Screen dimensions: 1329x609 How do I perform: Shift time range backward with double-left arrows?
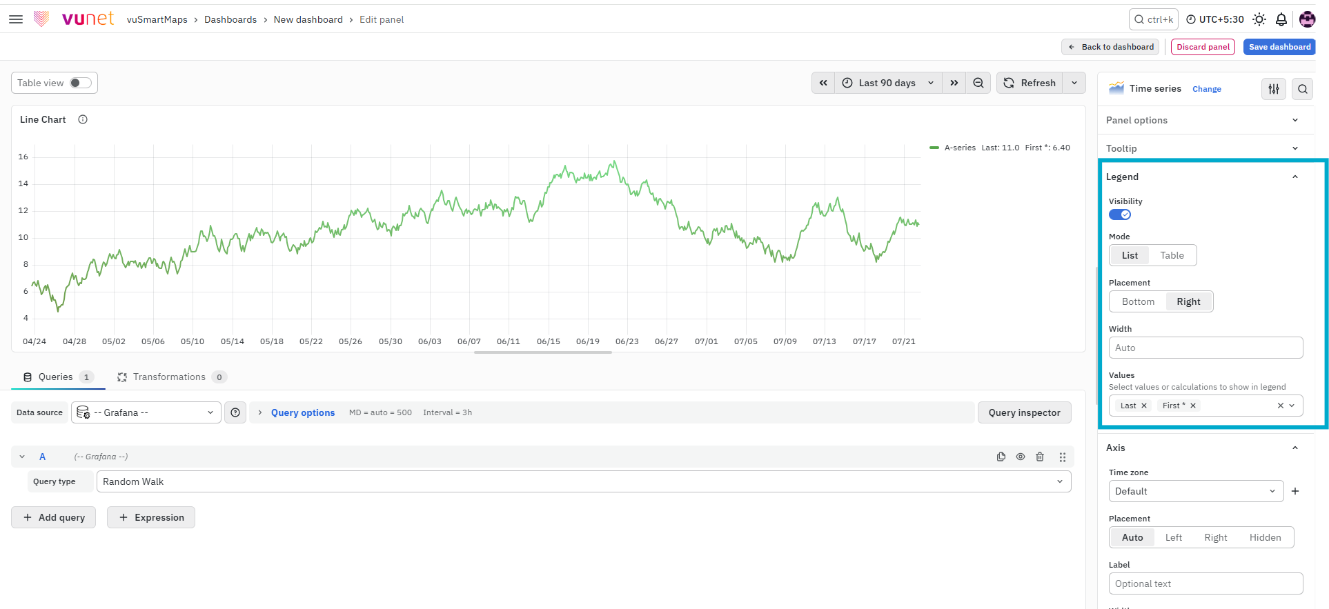pyautogui.click(x=823, y=83)
